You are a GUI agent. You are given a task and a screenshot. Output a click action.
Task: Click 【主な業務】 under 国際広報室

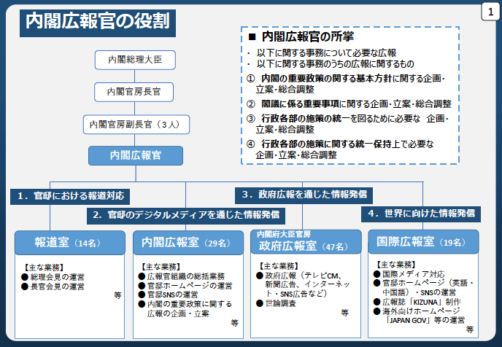(396, 265)
